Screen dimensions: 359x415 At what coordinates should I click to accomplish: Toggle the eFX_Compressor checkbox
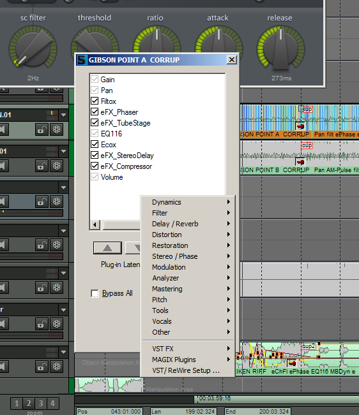(x=95, y=166)
